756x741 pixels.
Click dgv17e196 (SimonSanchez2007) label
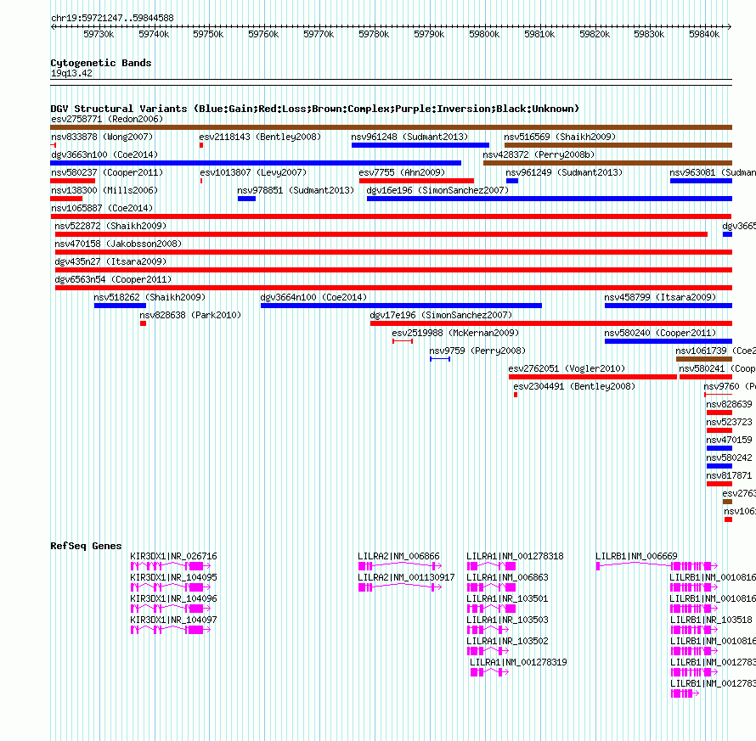(x=441, y=315)
